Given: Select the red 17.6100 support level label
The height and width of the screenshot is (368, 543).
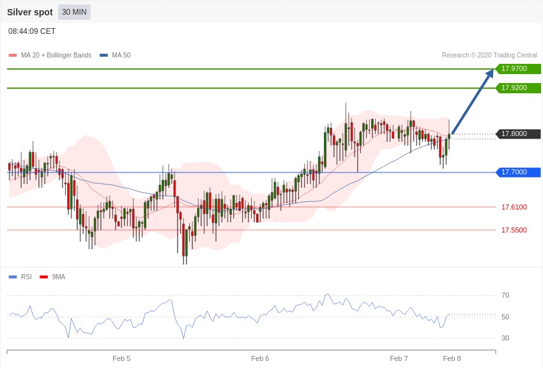Looking at the screenshot, I should point(514,207).
